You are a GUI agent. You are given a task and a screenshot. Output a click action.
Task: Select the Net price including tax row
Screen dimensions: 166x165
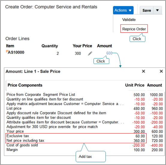click(x=84, y=141)
